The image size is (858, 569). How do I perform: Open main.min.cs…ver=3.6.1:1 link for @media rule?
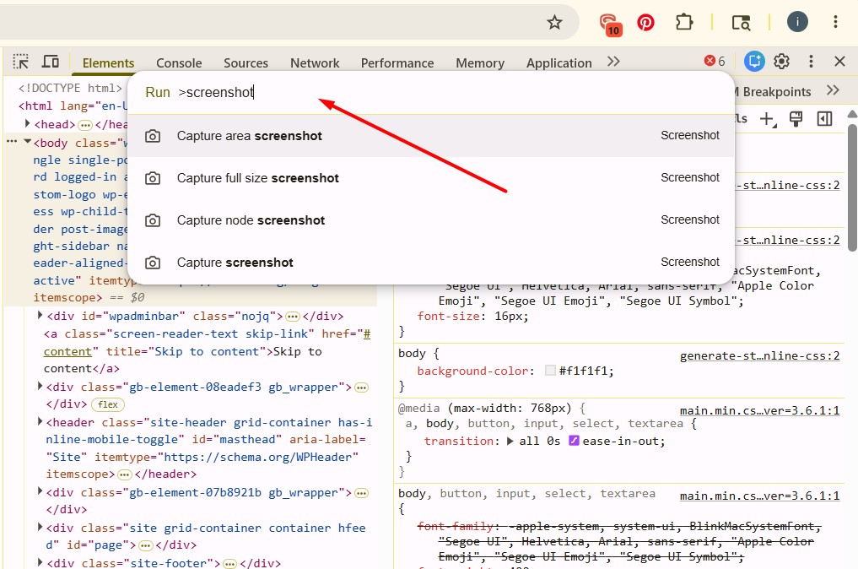759,411
